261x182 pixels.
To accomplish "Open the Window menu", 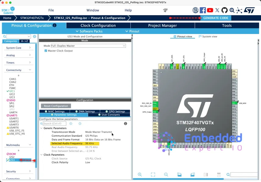I will click(x=93, y=10).
